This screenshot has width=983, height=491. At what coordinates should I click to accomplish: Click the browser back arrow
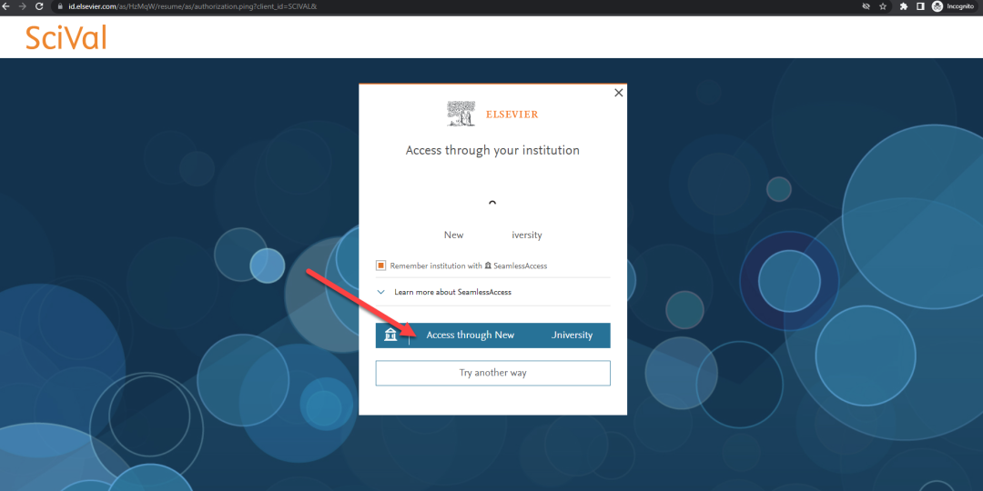click(6, 6)
